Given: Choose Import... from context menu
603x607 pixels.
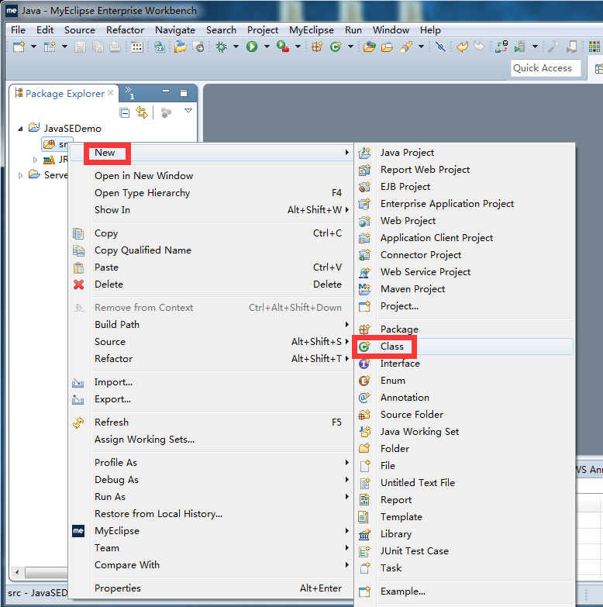Looking at the screenshot, I should click(212, 382).
